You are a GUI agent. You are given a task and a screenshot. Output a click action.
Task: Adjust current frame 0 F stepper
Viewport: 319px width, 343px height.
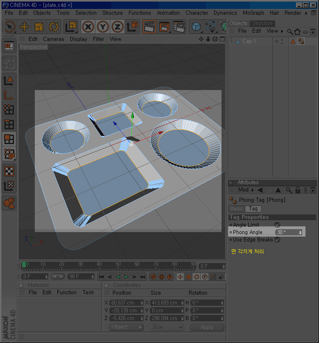coord(224,266)
